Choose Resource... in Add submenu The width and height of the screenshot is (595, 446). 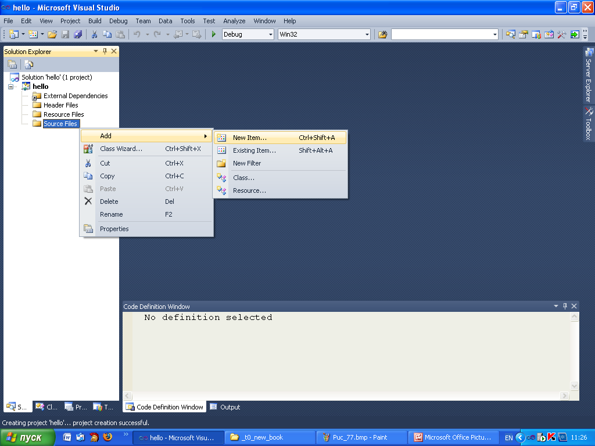[x=281, y=190]
